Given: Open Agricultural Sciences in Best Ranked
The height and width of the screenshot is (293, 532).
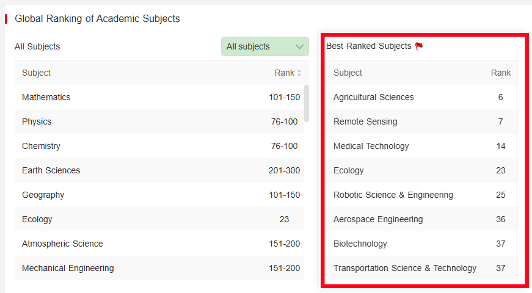Looking at the screenshot, I should pos(374,97).
